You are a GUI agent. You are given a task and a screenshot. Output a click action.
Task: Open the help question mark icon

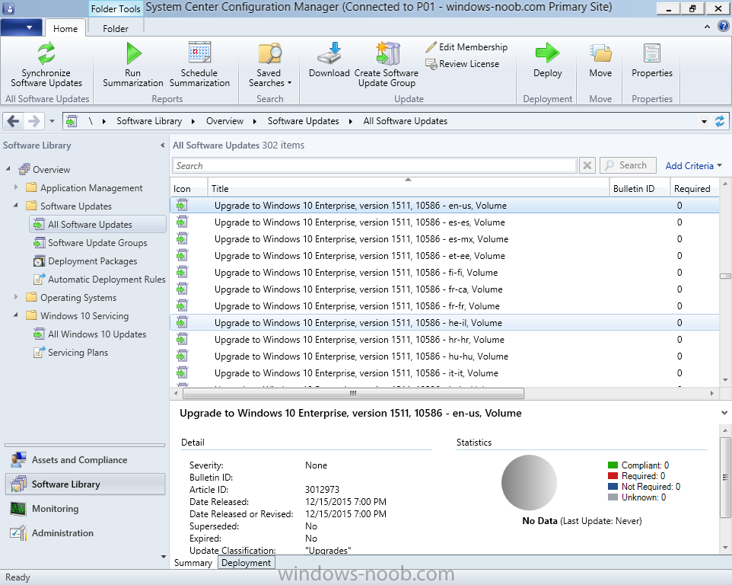point(723,27)
